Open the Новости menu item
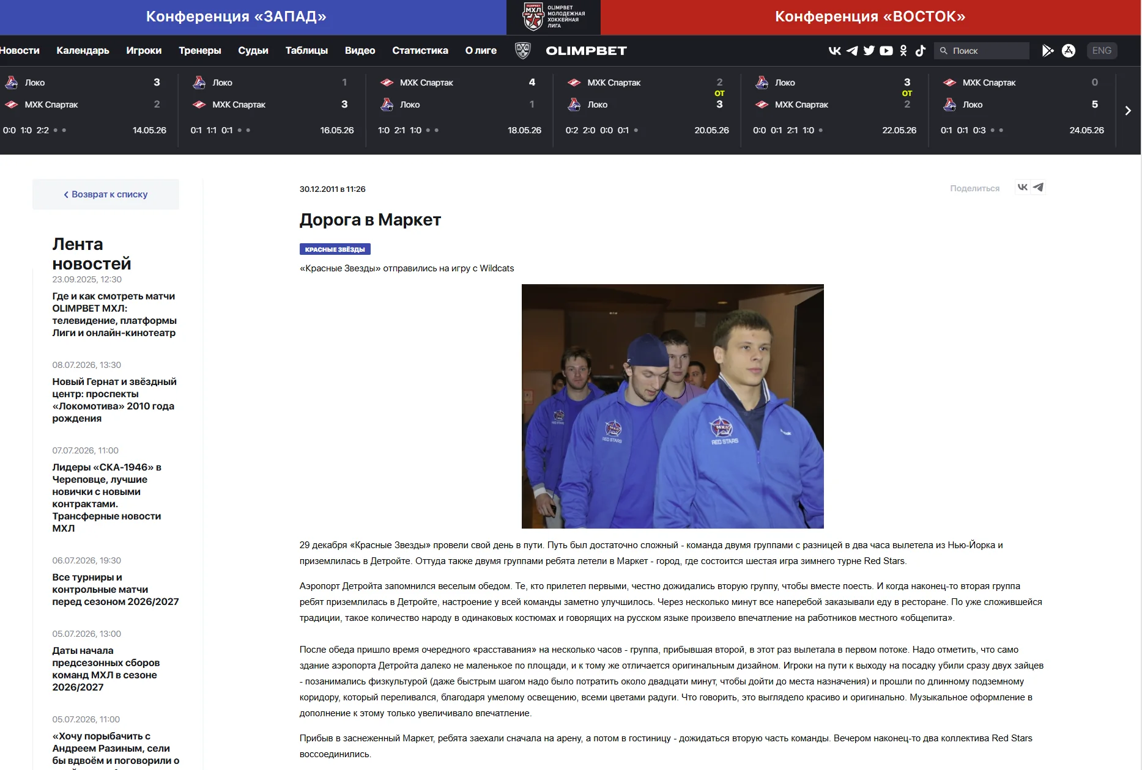This screenshot has width=1142, height=770. click(20, 51)
